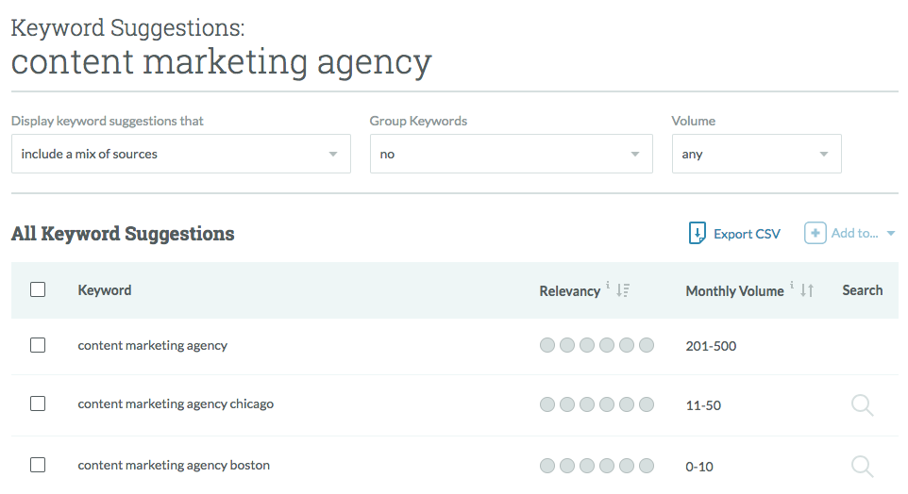Screen dimensions: 908x494
Task: Tick the content marketing agency boston checkbox
Action: click(38, 465)
